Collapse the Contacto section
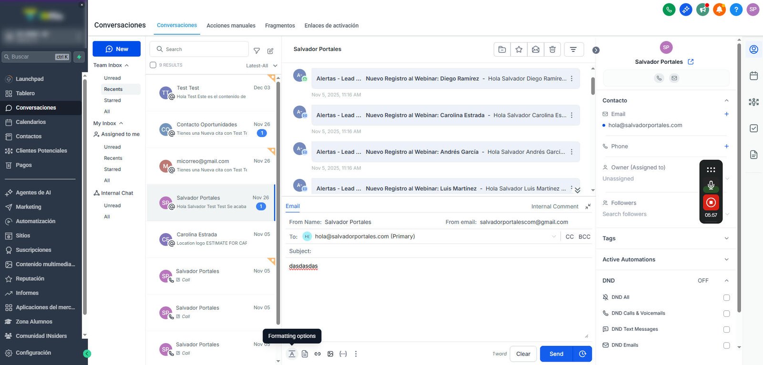Image resolution: width=763 pixels, height=365 pixels. [x=727, y=100]
